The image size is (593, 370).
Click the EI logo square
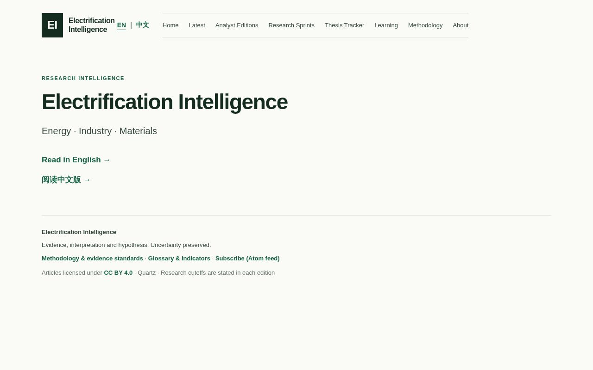click(52, 25)
